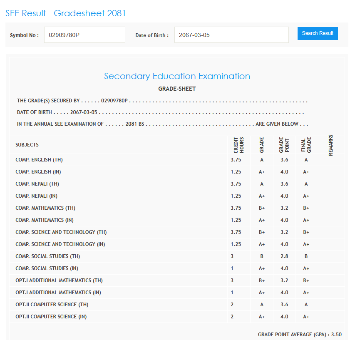Click the Symbol No label
This screenshot has height=340, width=355.
[24, 35]
